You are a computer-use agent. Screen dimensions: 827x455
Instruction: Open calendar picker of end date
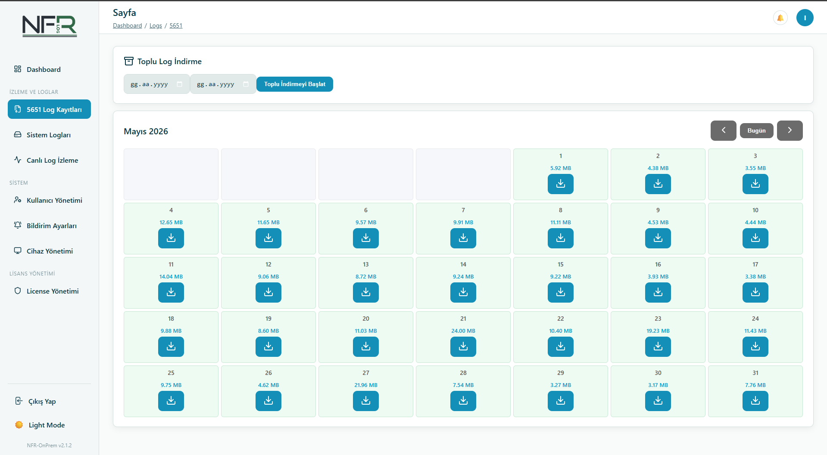(246, 84)
